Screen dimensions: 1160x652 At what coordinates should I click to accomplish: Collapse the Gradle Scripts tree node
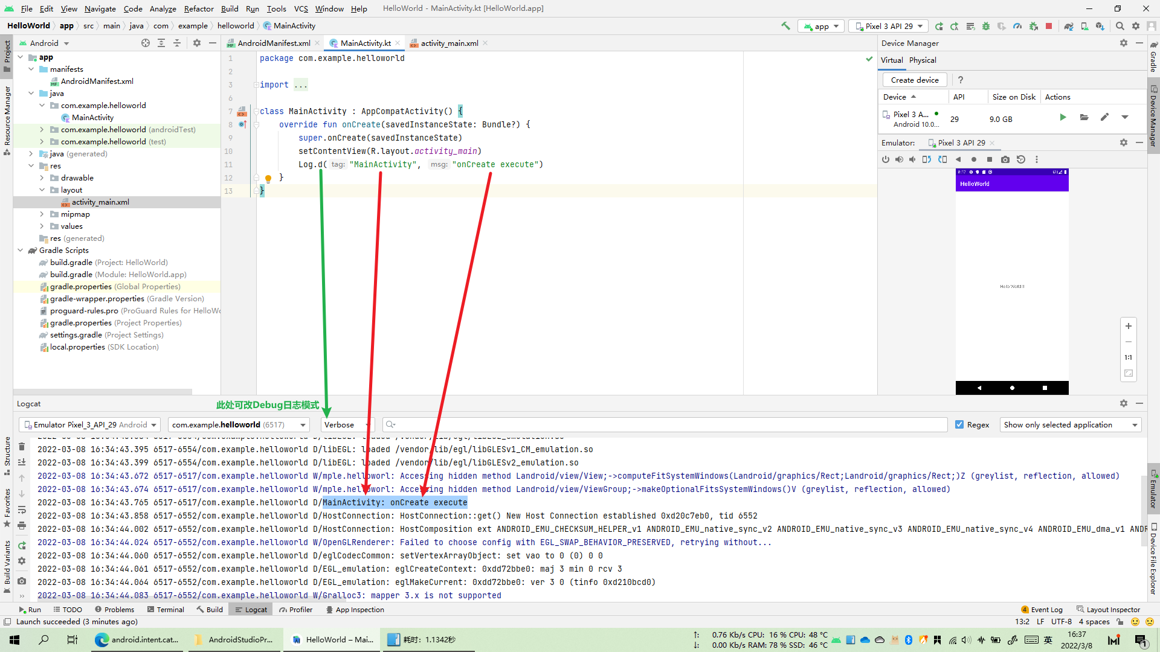pyautogui.click(x=20, y=251)
